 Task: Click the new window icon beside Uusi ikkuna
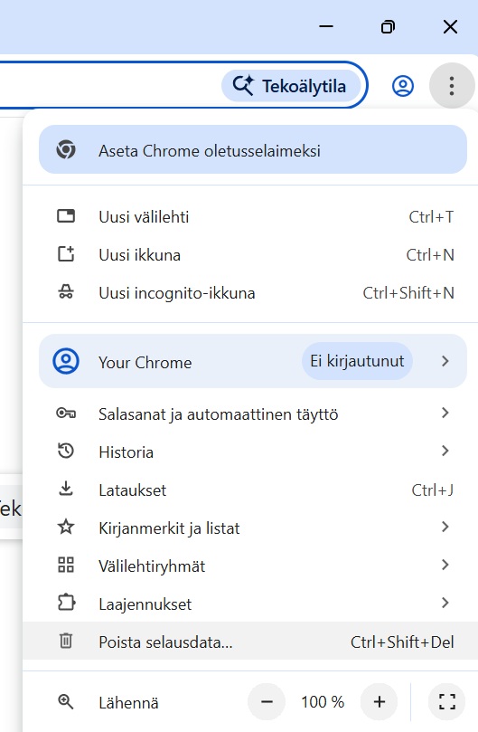(x=66, y=254)
